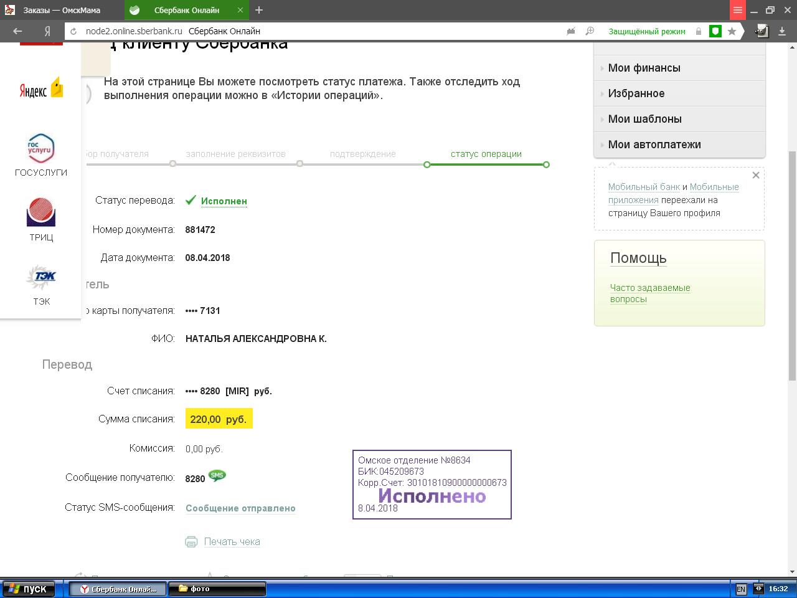Open the ТЭК sidebar shortcut
Image resolution: width=797 pixels, height=598 pixels.
(x=41, y=285)
